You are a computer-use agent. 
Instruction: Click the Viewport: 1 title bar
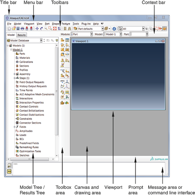point(118,41)
